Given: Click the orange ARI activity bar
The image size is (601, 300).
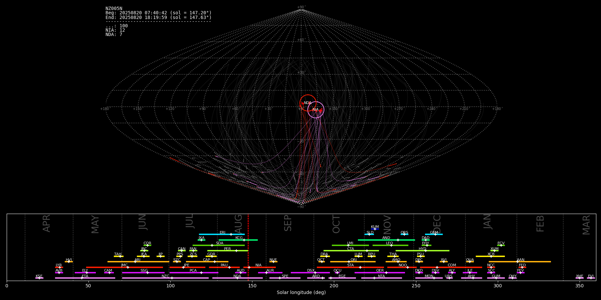Looking at the screenshot, I should click(x=138, y=262).
